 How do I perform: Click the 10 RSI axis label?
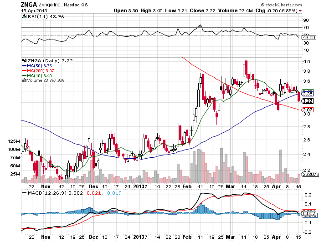point(306,50)
